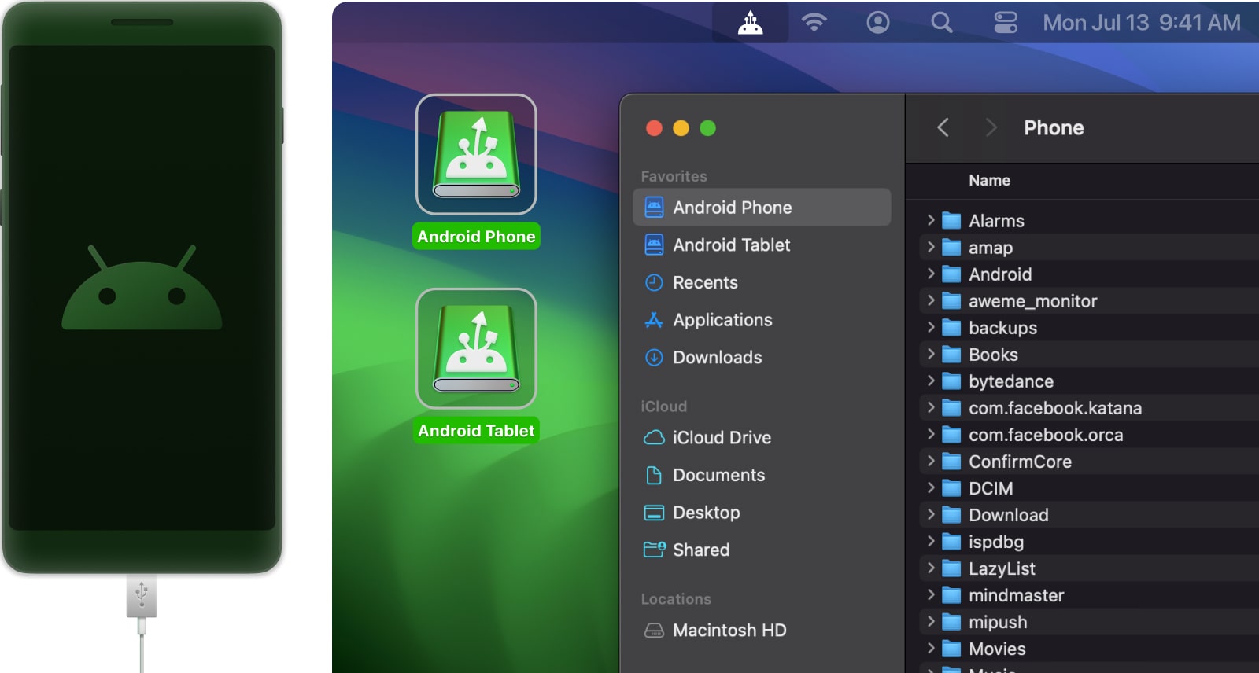Image resolution: width=1259 pixels, height=673 pixels.
Task: Select Android Phone in Finder sidebar
Action: click(732, 208)
